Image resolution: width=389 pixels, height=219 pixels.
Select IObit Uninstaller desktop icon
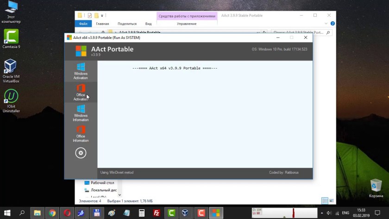click(x=11, y=100)
